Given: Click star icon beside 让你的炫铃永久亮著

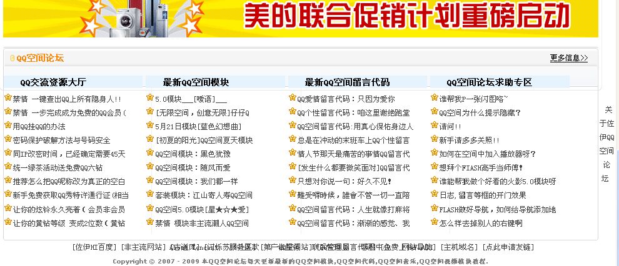Looking at the screenshot, I should (8, 208).
